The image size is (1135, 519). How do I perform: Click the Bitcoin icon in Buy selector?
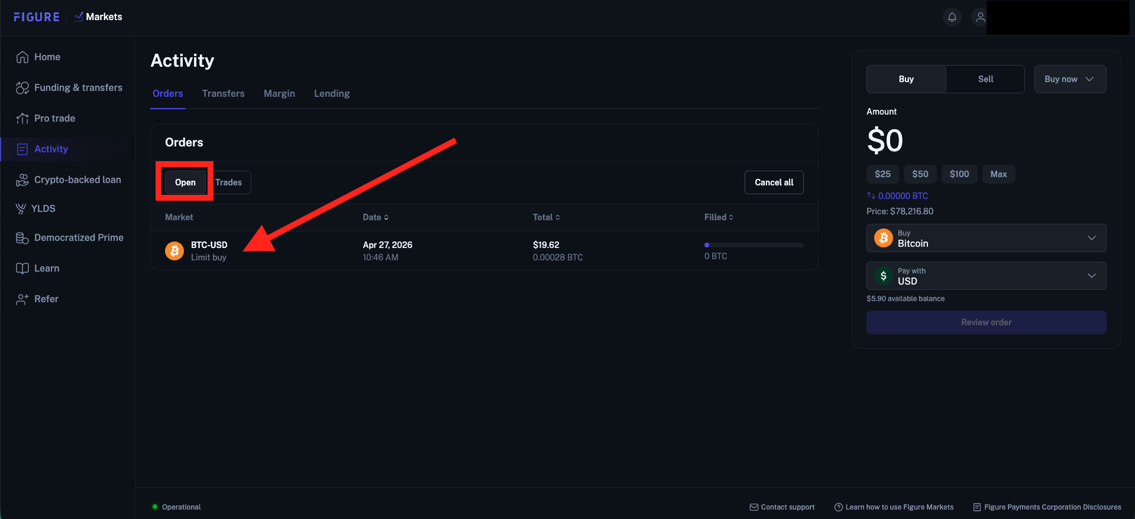point(884,238)
